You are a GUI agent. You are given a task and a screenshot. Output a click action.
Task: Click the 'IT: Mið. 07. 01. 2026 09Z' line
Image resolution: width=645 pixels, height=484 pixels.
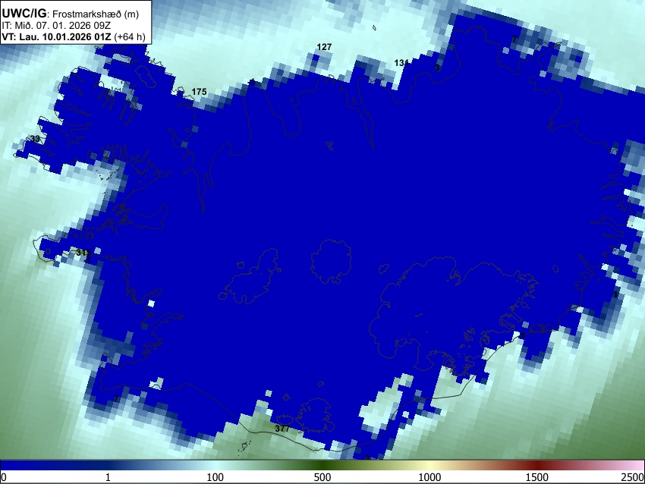pos(57,26)
